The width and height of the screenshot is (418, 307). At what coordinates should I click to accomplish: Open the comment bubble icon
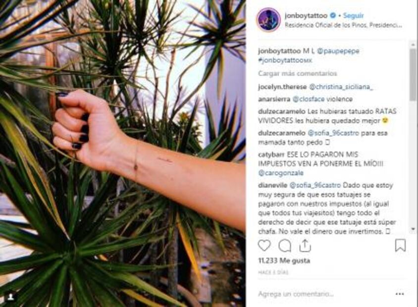tap(285, 246)
